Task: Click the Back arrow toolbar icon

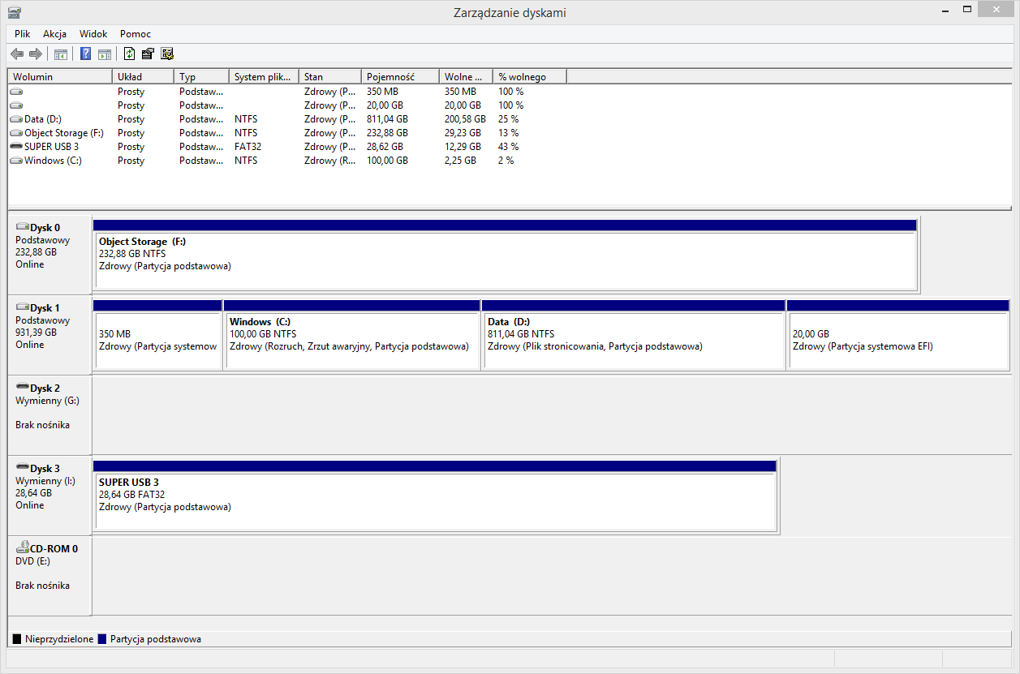Action: coord(17,54)
